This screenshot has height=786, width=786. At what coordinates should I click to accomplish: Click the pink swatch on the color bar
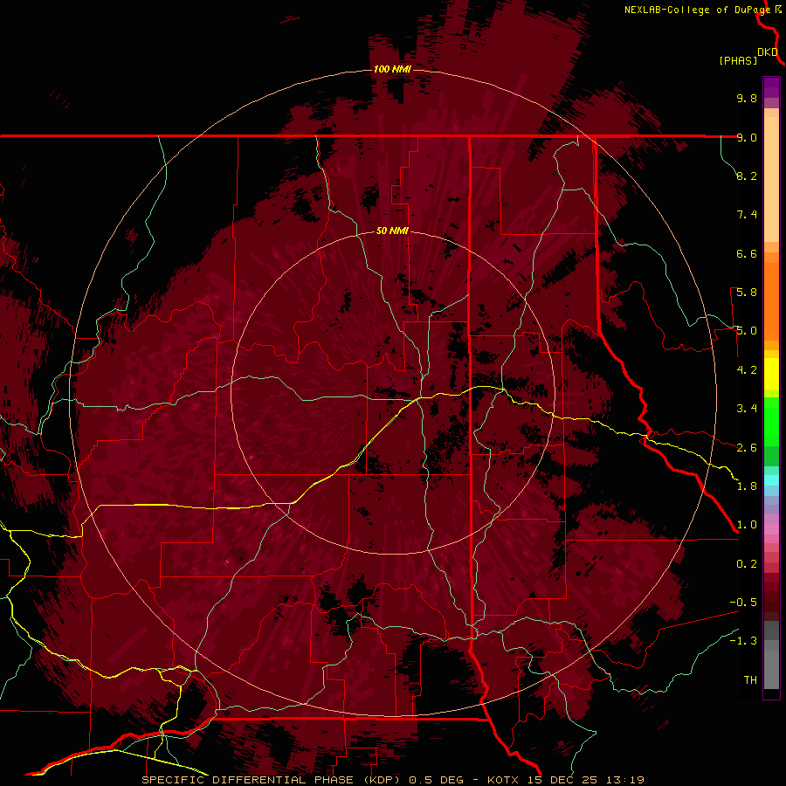[771, 529]
